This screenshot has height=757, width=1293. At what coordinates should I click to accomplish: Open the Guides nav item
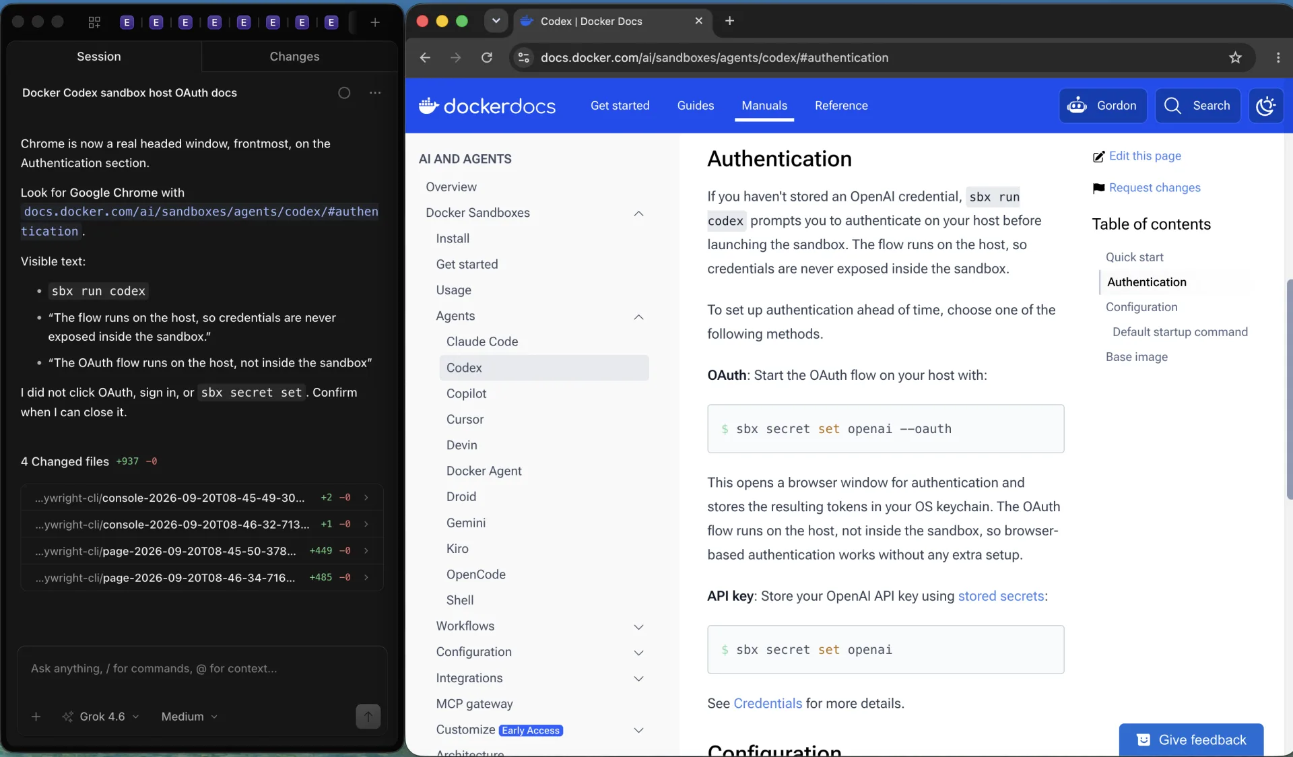pyautogui.click(x=695, y=106)
